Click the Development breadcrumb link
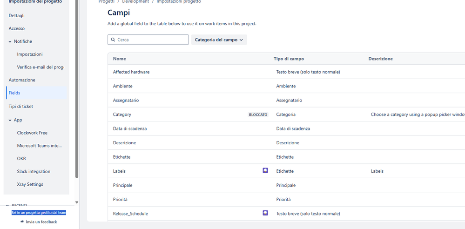The width and height of the screenshot is (465, 229). coord(135,2)
